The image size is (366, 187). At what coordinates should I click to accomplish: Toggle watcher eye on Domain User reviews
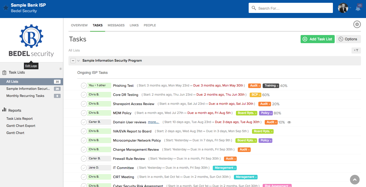point(289,122)
